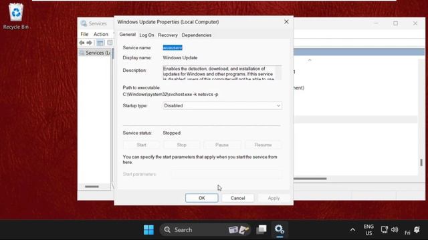428x240 pixels.
Task: Switch to the Log On tab
Action: (146, 35)
